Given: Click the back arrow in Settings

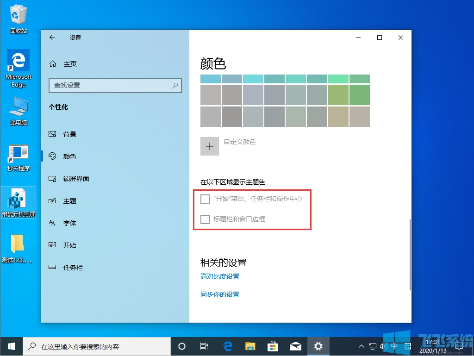Looking at the screenshot, I should coord(52,37).
